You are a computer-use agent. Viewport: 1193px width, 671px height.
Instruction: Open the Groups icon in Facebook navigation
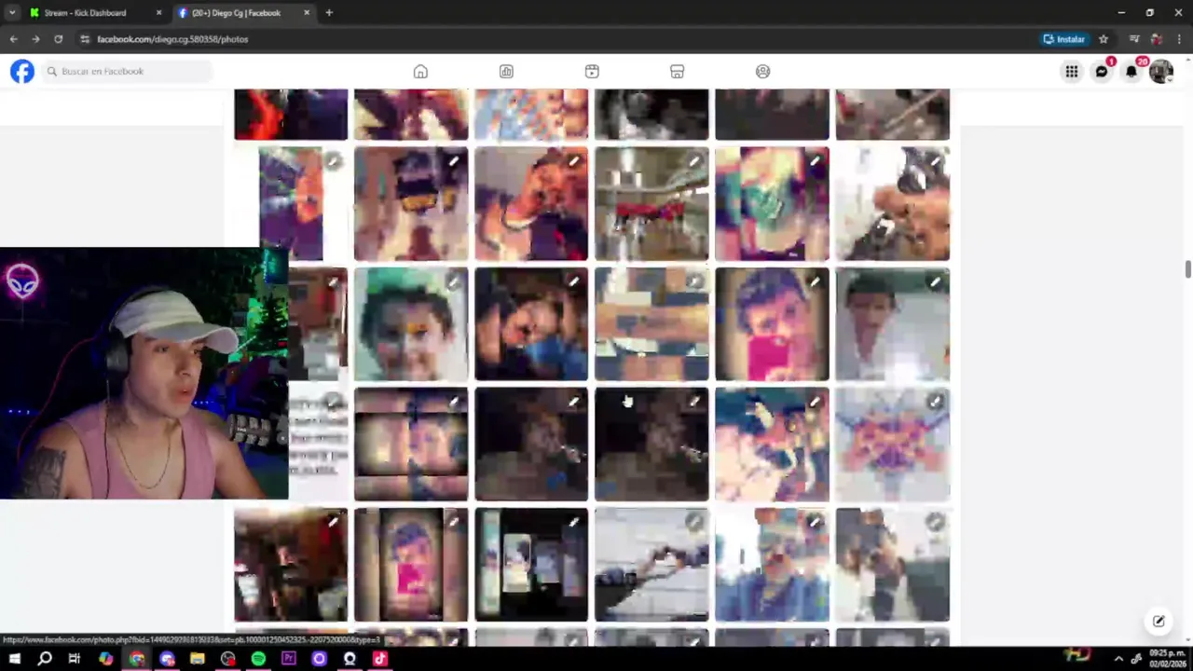pyautogui.click(x=763, y=72)
